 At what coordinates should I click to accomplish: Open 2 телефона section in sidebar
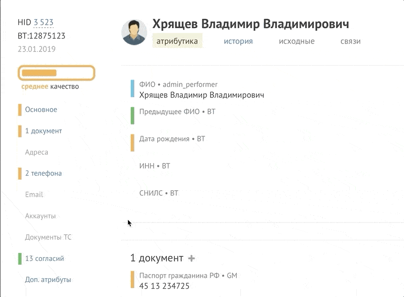tap(44, 173)
